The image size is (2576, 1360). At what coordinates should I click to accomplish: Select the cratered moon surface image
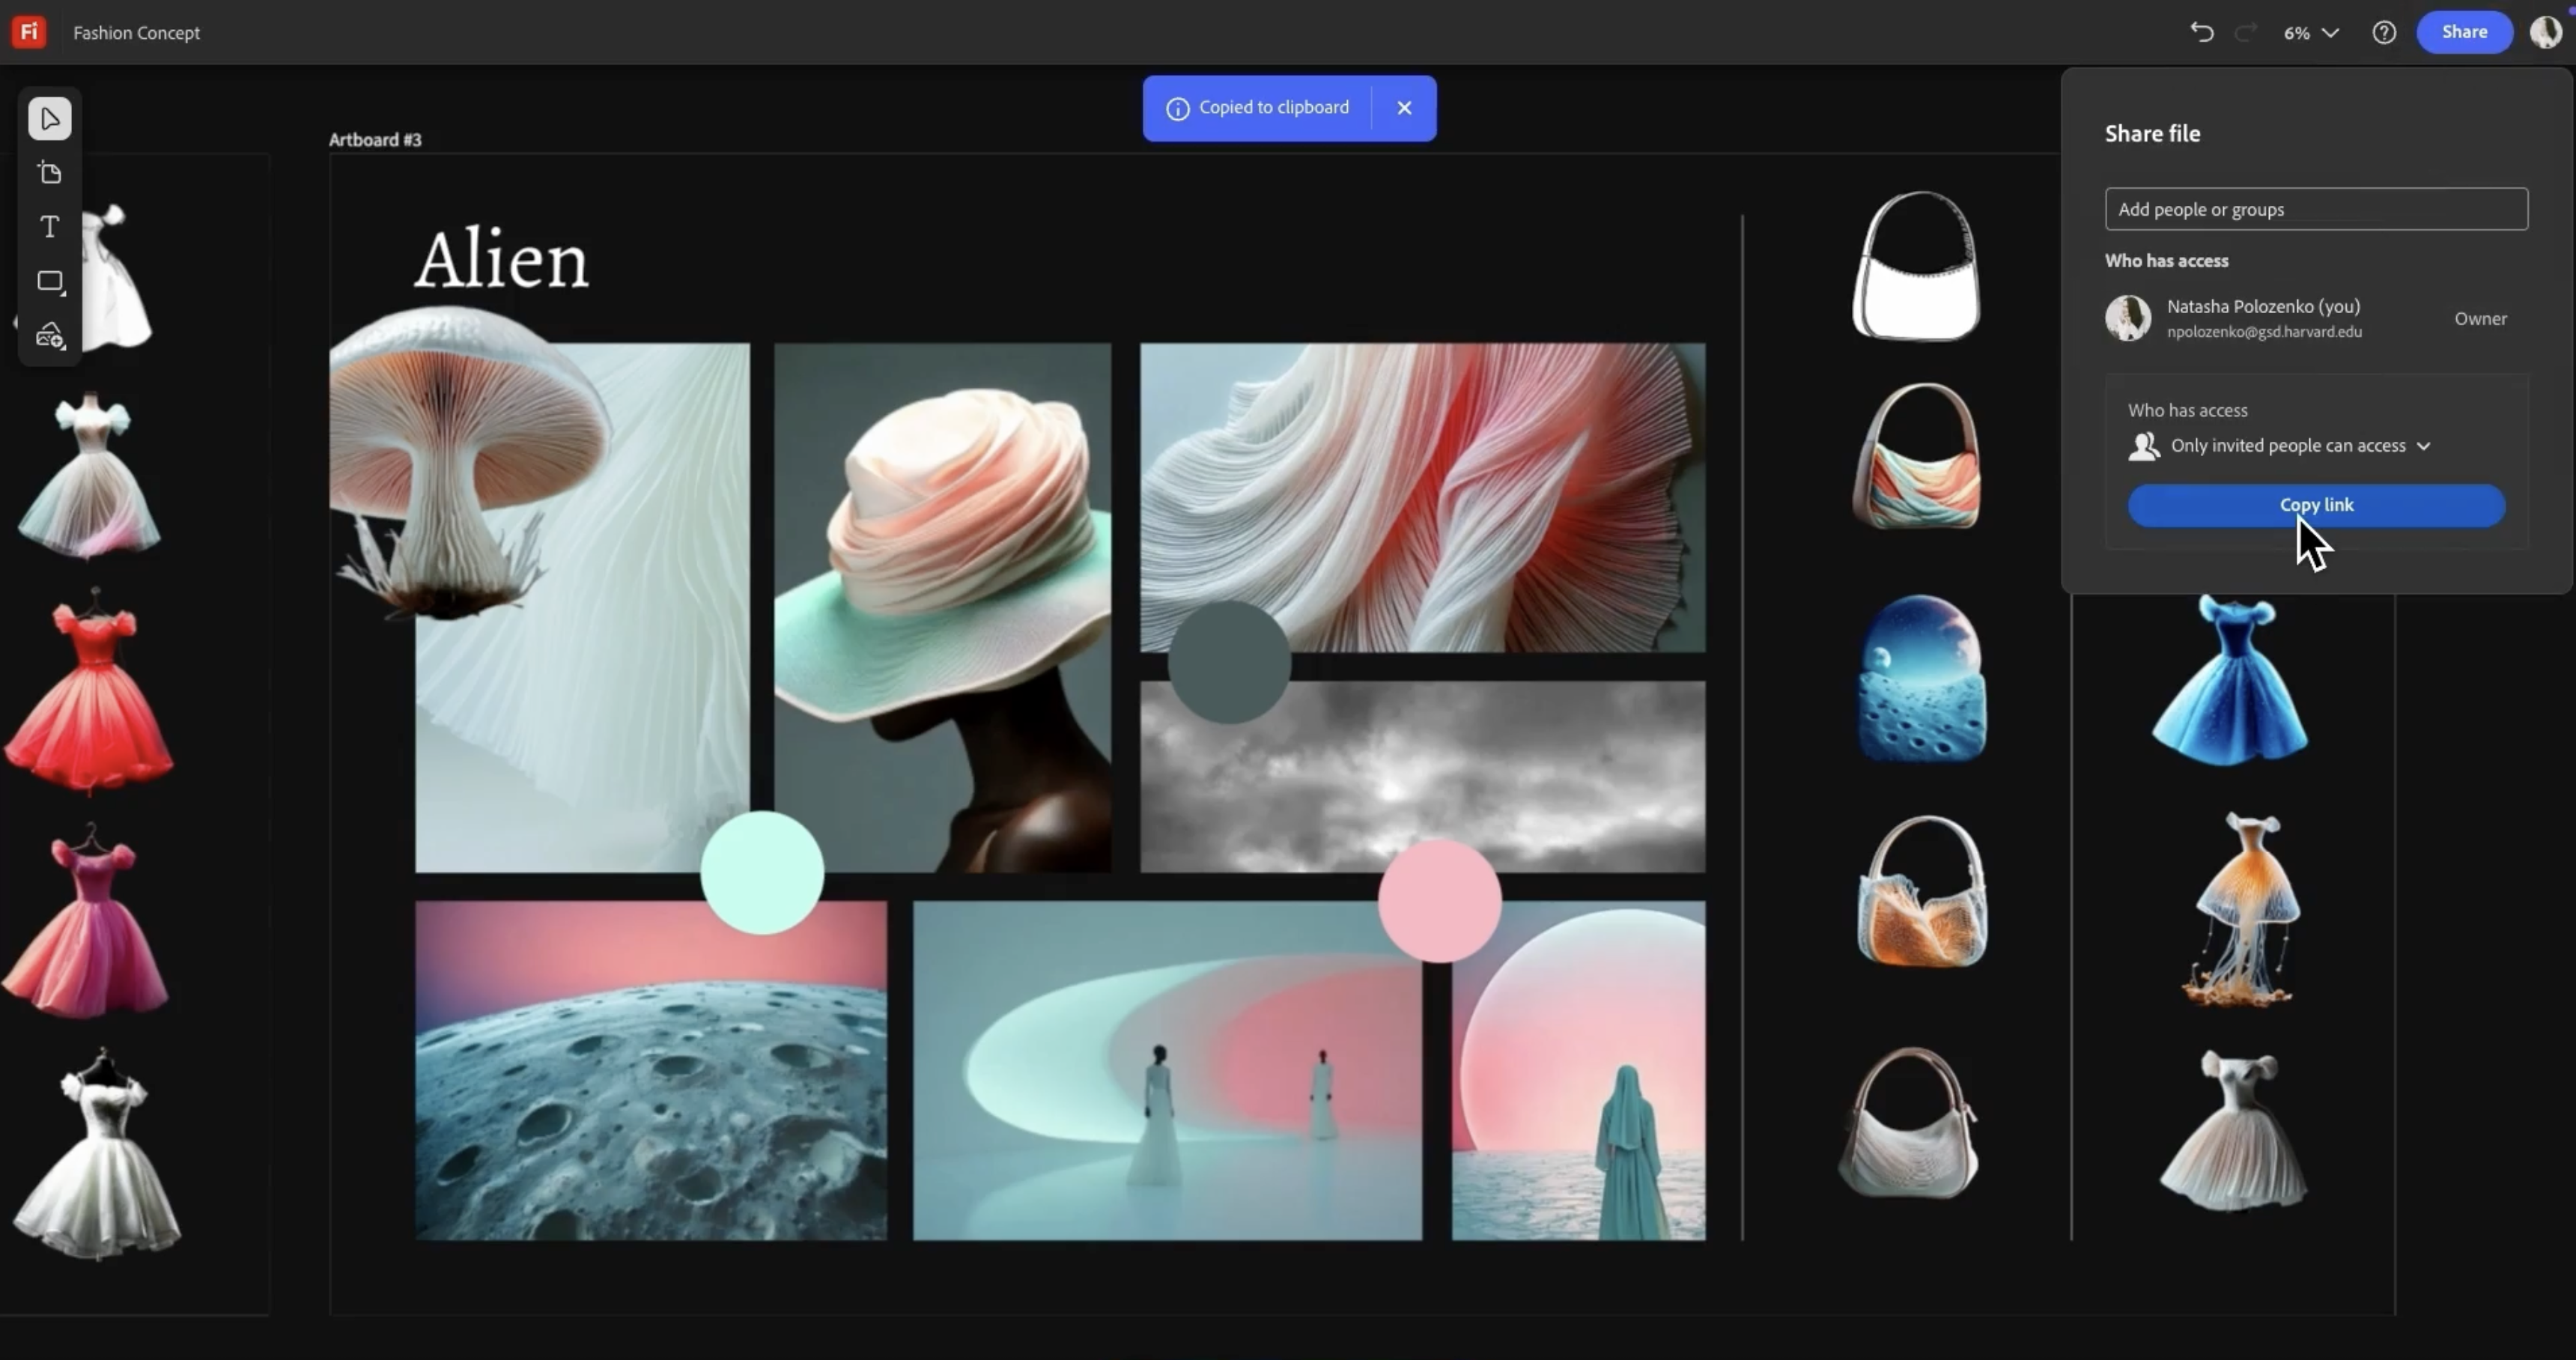coord(651,1071)
